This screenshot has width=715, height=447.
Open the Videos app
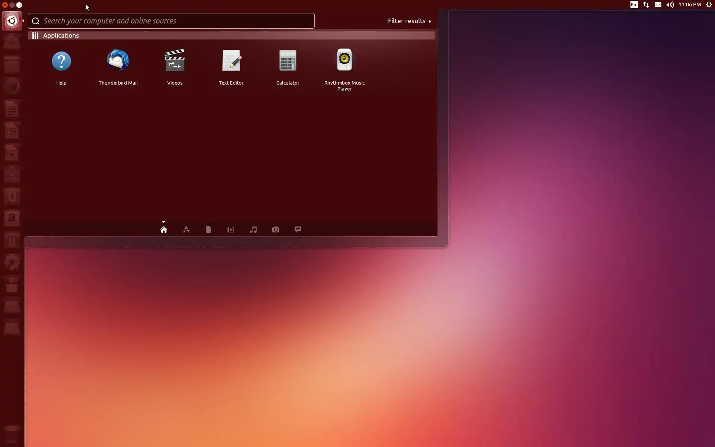point(175,61)
